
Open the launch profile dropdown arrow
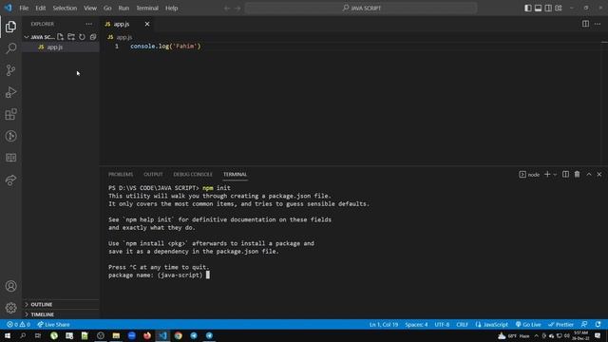point(555,175)
